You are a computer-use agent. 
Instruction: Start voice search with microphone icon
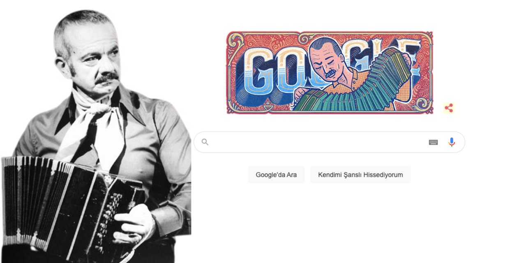[x=452, y=142]
